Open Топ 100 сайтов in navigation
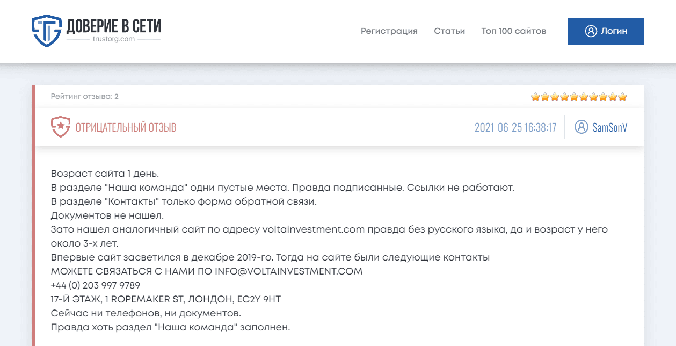The height and width of the screenshot is (346, 676). click(x=513, y=31)
